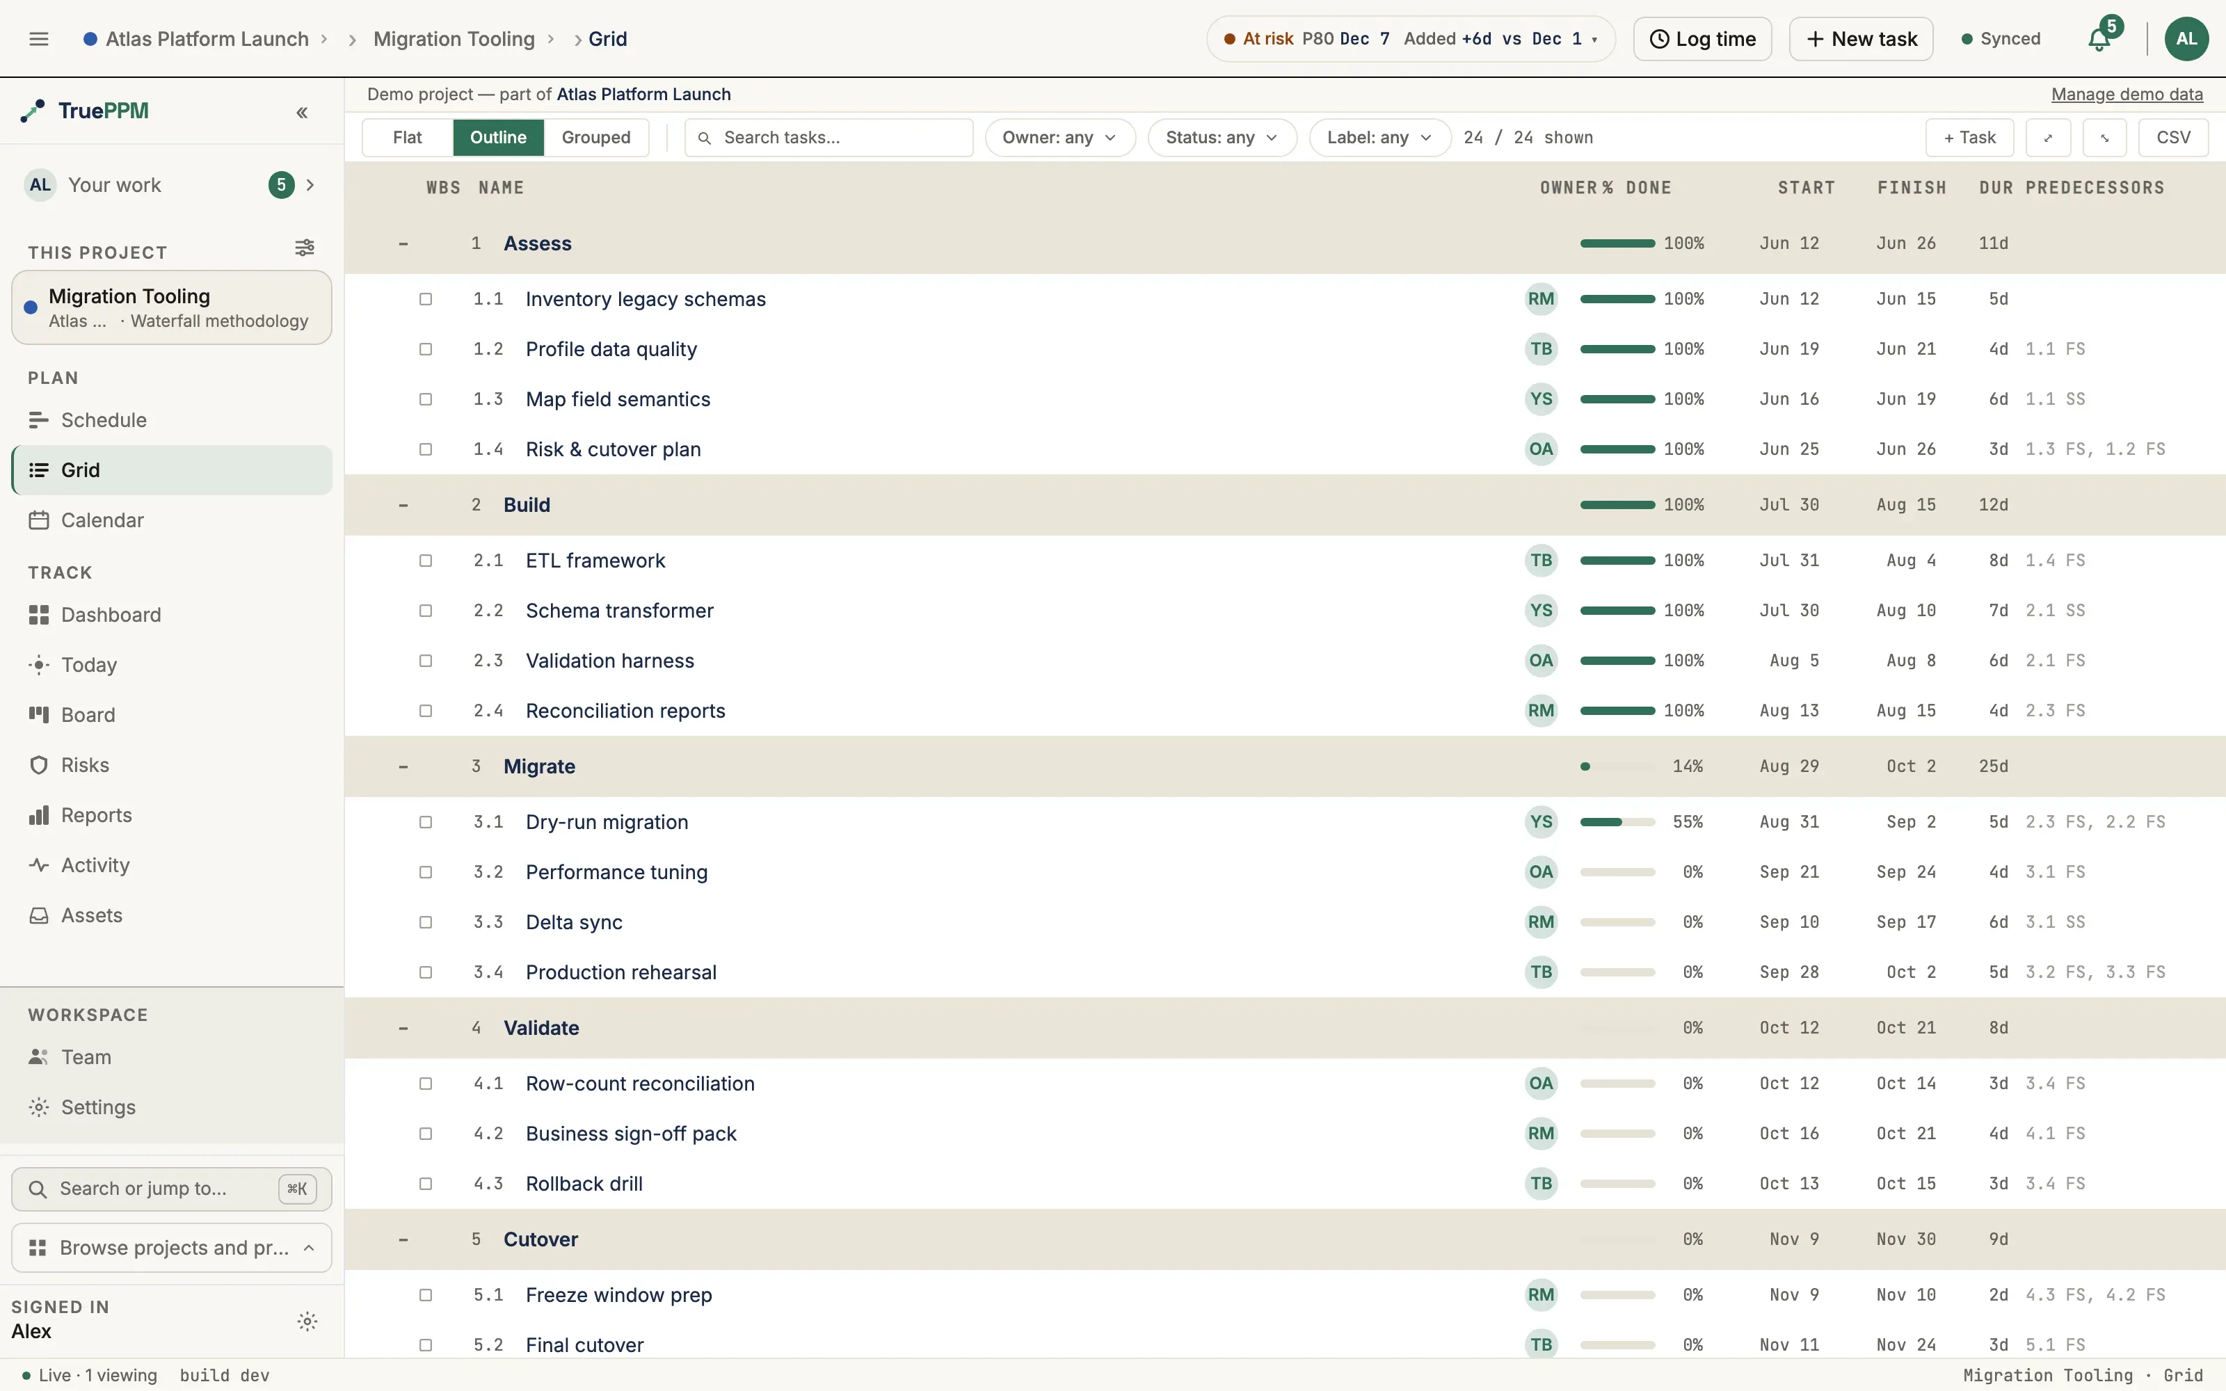This screenshot has height=1391, width=2226.
Task: Click the AL user avatar in header
Action: click(2186, 39)
